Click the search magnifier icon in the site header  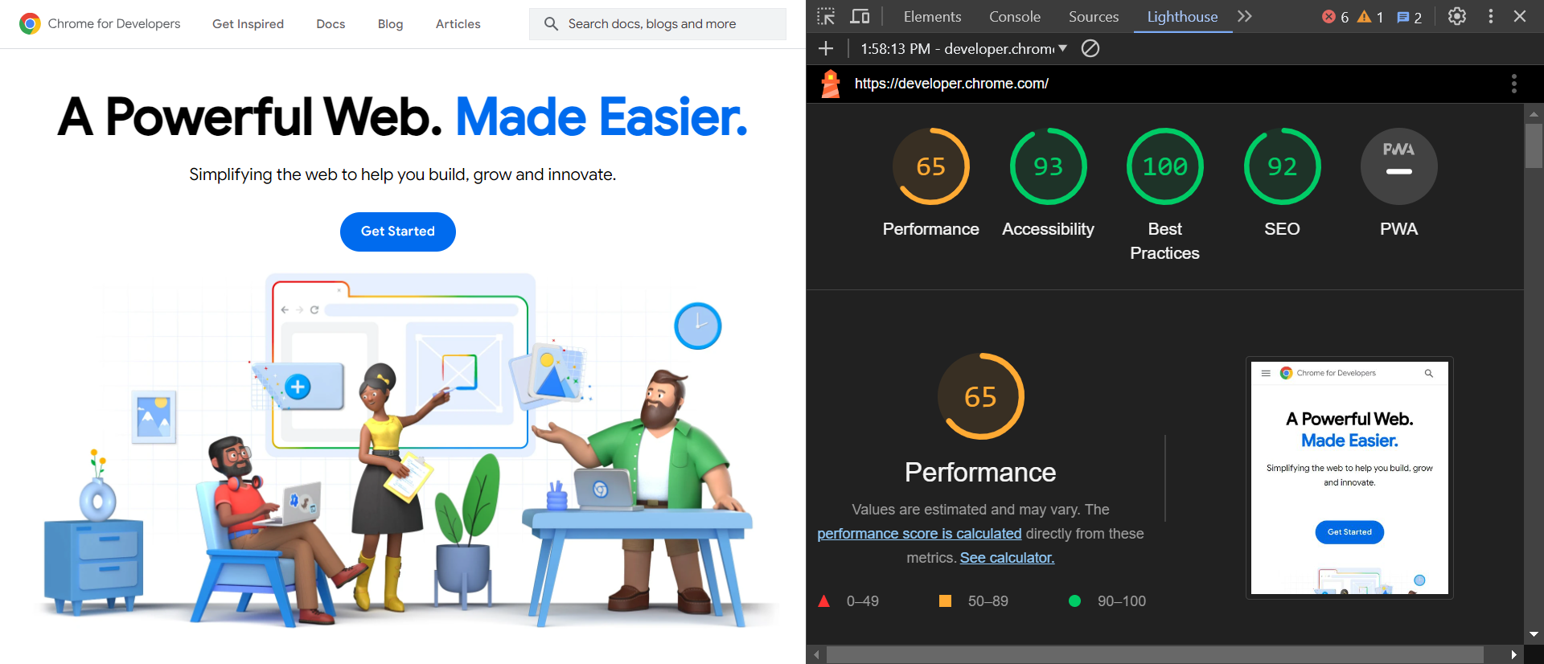(551, 24)
